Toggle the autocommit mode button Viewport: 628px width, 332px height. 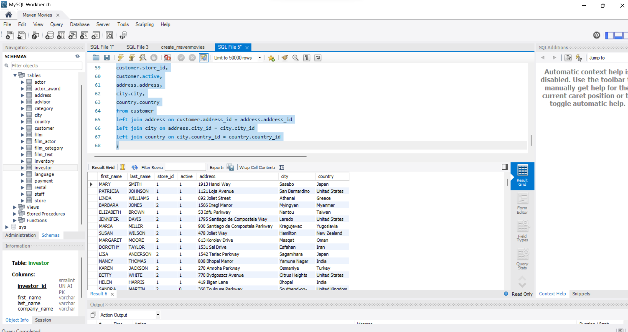pos(204,58)
